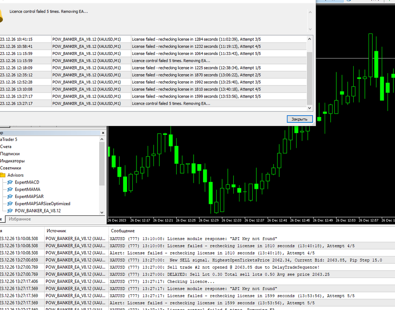Select the ExpertMAPSAR advisor icon
Viewport: 395px width, 310px height.
(x=10, y=196)
